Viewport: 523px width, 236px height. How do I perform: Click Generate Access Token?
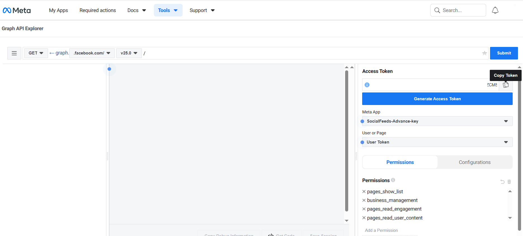(437, 99)
